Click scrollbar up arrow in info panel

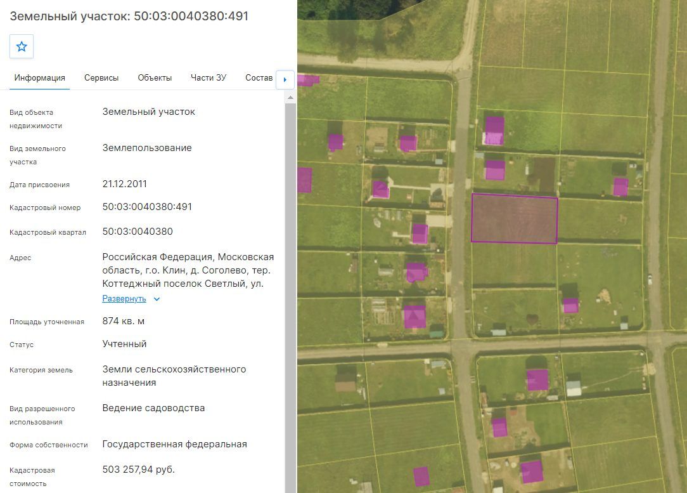click(290, 98)
